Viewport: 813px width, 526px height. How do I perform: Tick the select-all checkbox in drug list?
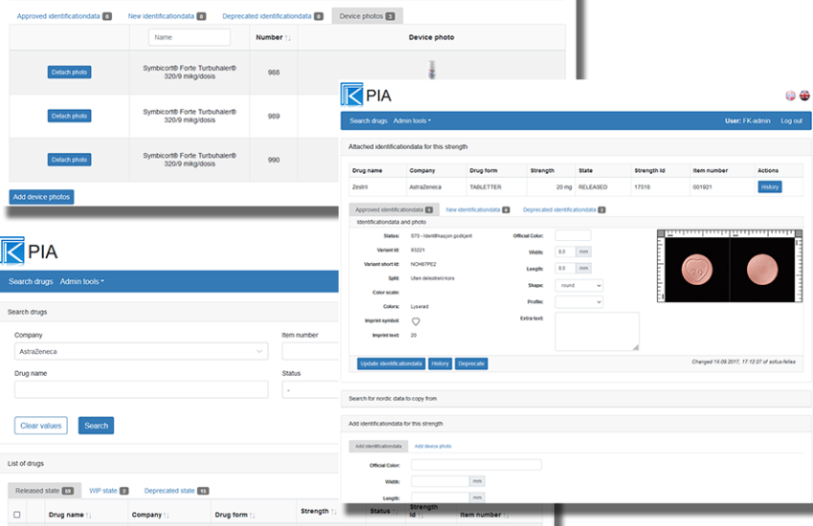17,515
